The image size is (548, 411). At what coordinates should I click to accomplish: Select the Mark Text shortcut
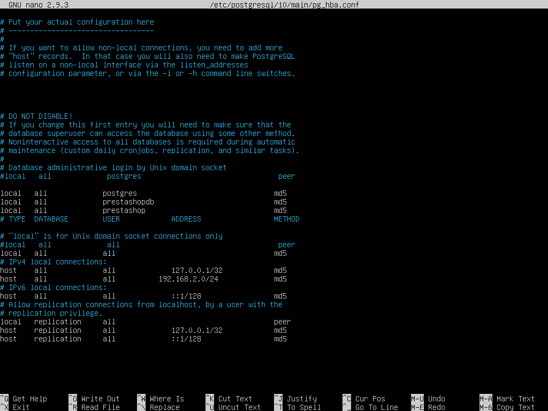[x=515, y=399]
